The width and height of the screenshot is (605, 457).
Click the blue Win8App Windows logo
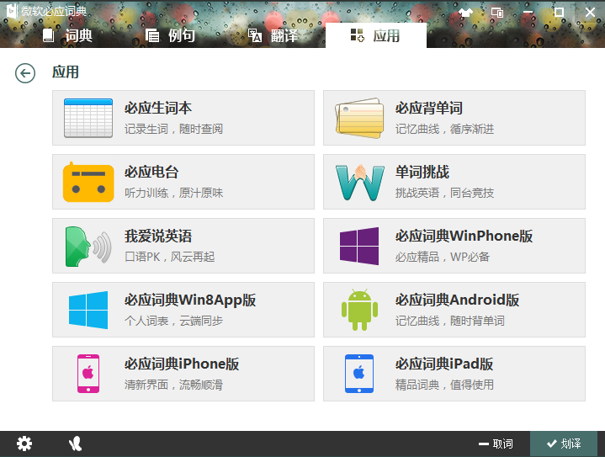88,310
